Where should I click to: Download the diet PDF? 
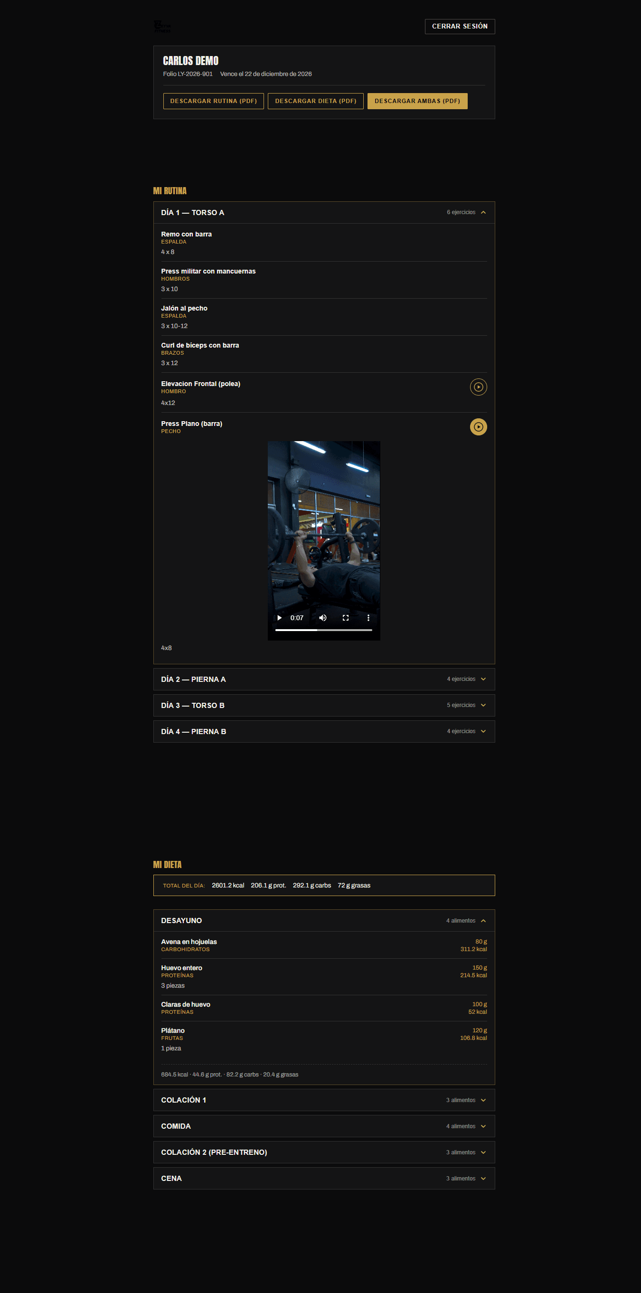pyautogui.click(x=316, y=101)
